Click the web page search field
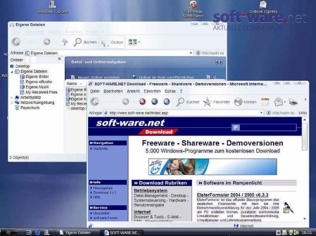Screen dimensions: 316x236 [268, 127]
